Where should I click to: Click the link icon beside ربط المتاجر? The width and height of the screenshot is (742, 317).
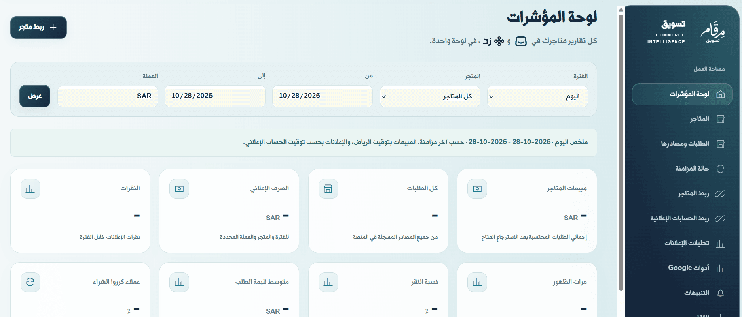coord(720,193)
